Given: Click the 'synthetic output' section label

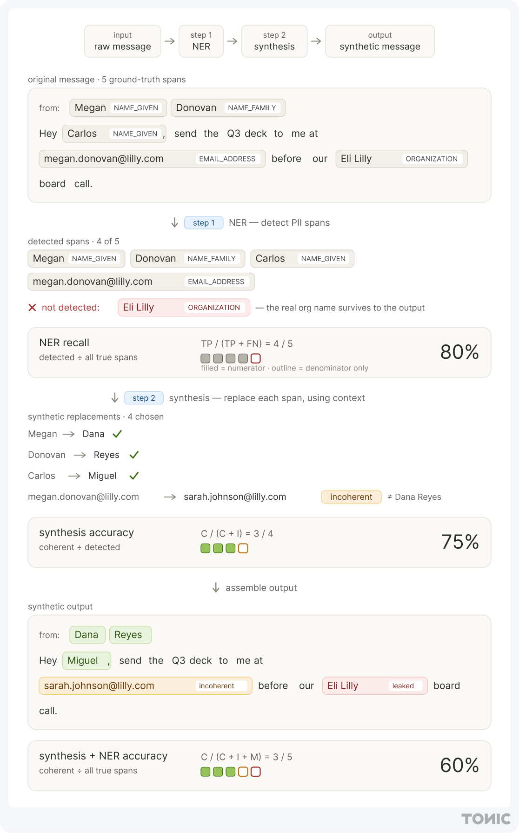Looking at the screenshot, I should (x=60, y=606).
